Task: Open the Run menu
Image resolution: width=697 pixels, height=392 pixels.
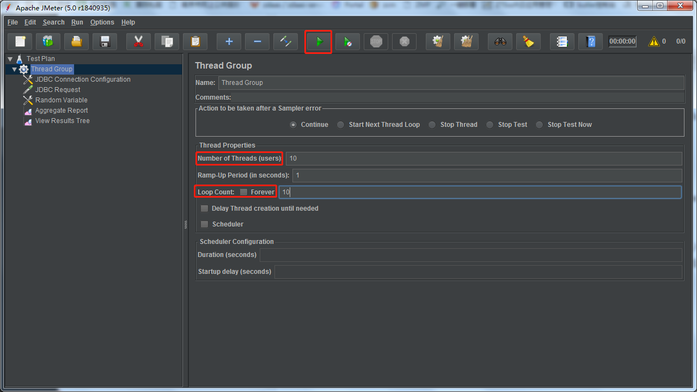Action: (x=77, y=22)
